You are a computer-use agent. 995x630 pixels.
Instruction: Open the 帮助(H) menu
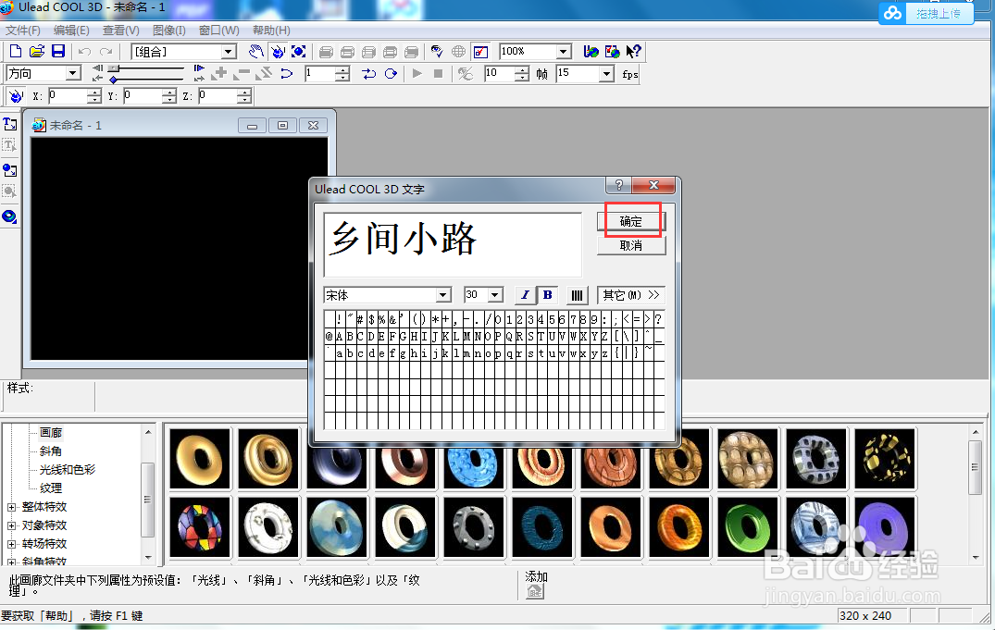(271, 31)
